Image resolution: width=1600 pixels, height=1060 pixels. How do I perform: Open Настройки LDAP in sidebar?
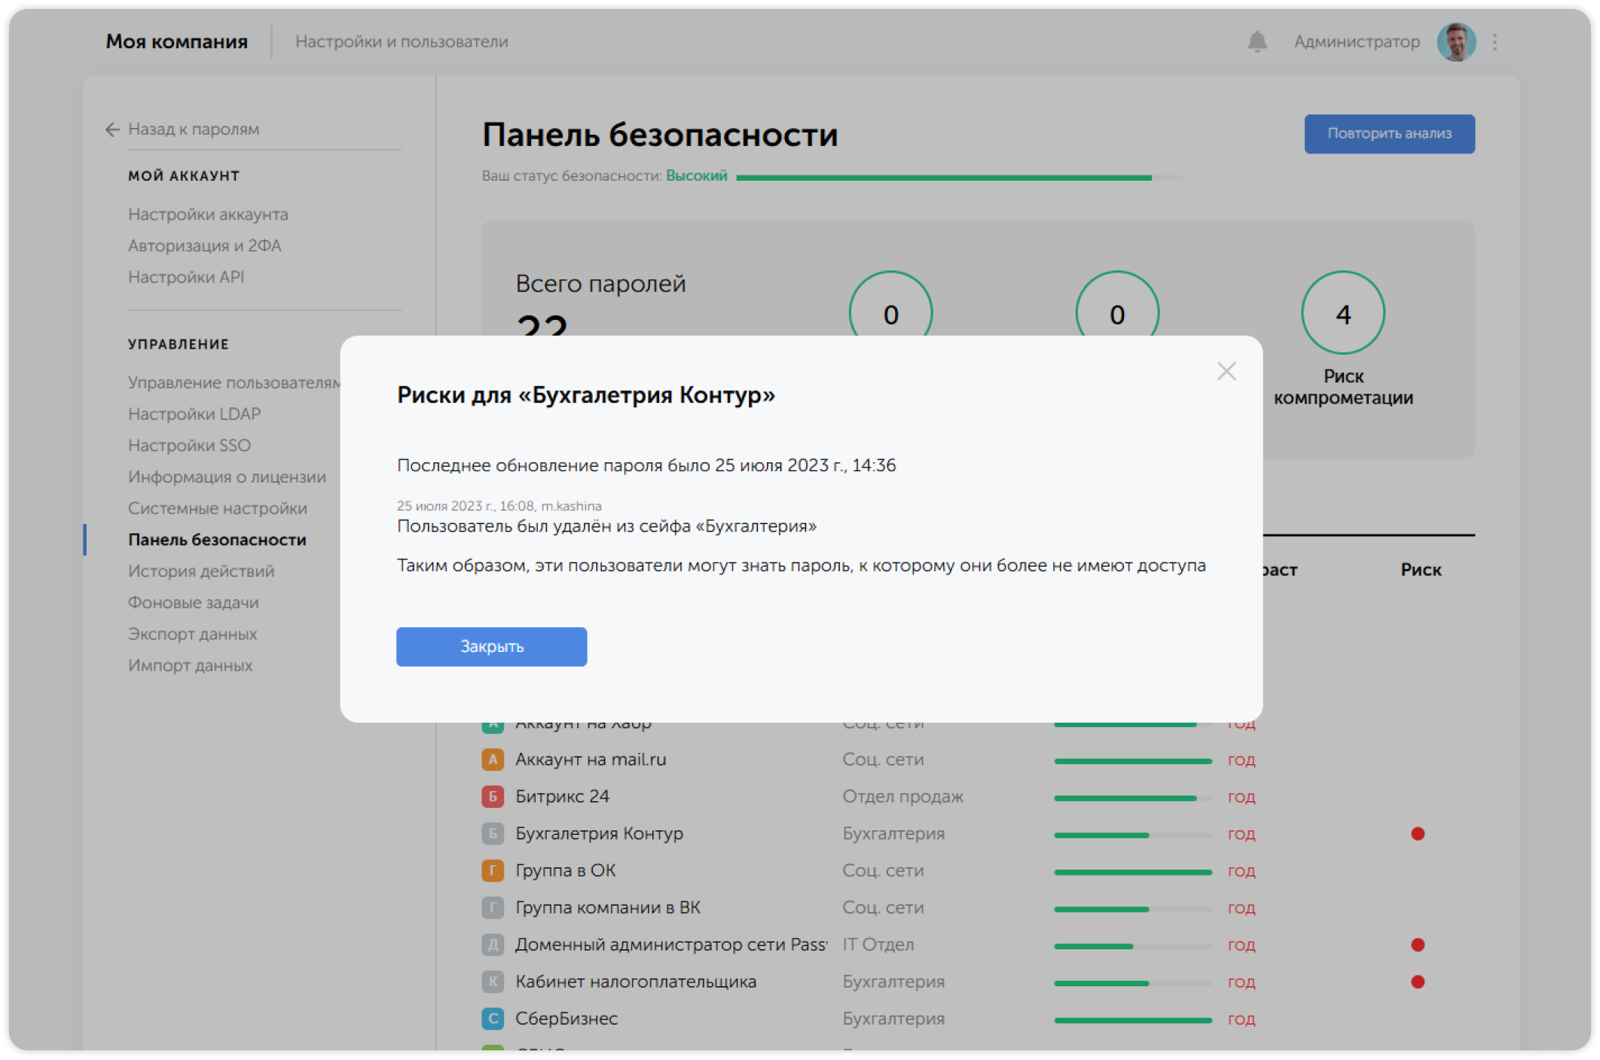194,414
